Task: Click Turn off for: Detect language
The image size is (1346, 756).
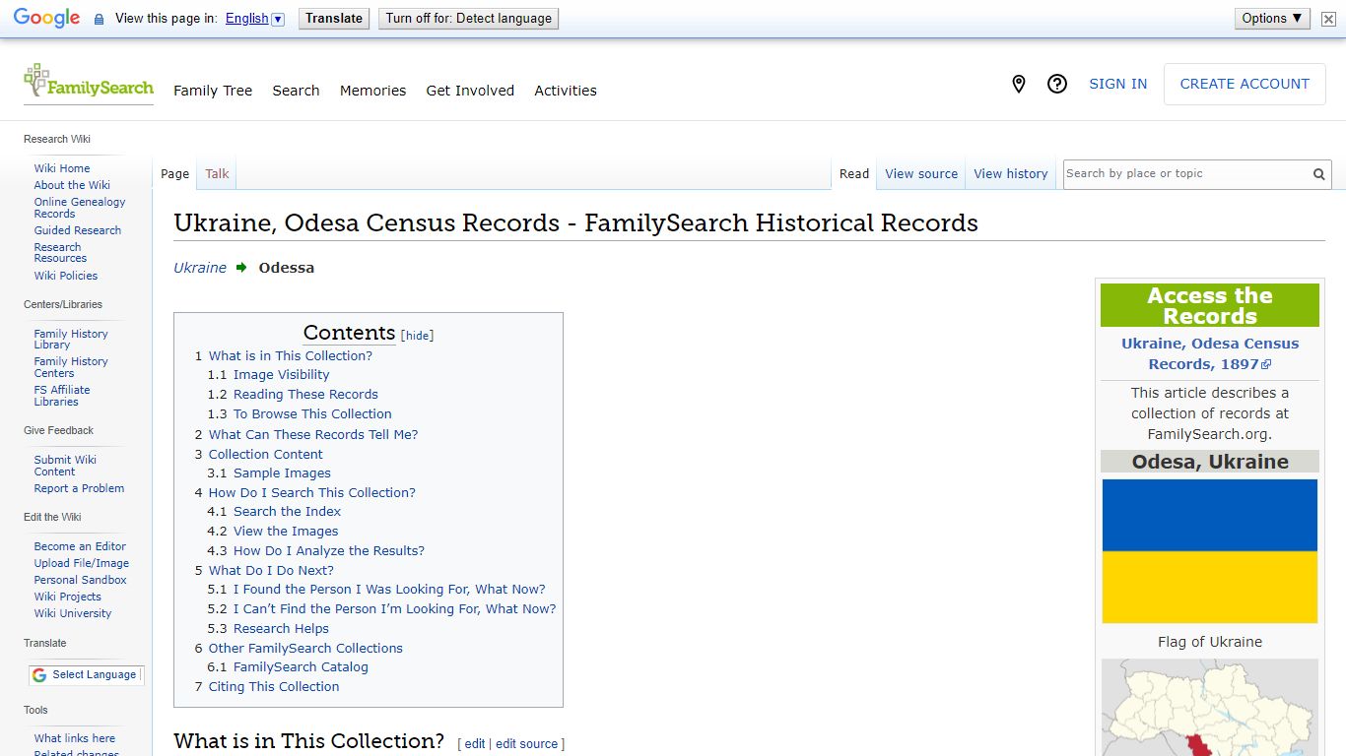Action: click(x=468, y=19)
